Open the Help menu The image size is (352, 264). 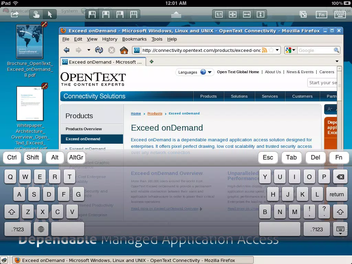pyautogui.click(x=172, y=39)
